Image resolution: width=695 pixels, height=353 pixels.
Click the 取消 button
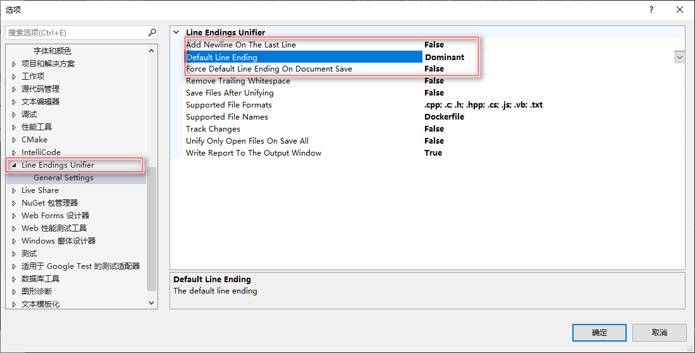[659, 333]
